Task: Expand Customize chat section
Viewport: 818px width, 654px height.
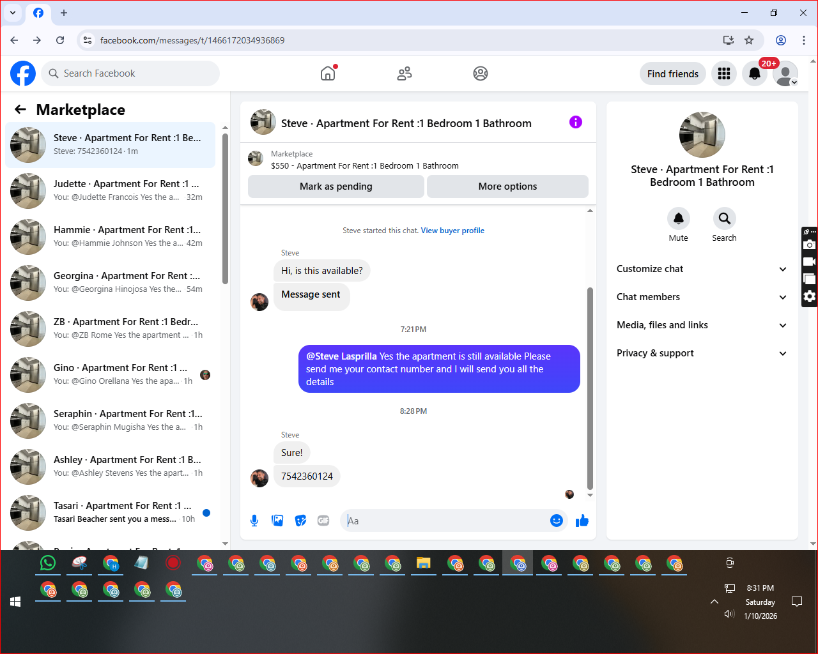Action: 702,269
